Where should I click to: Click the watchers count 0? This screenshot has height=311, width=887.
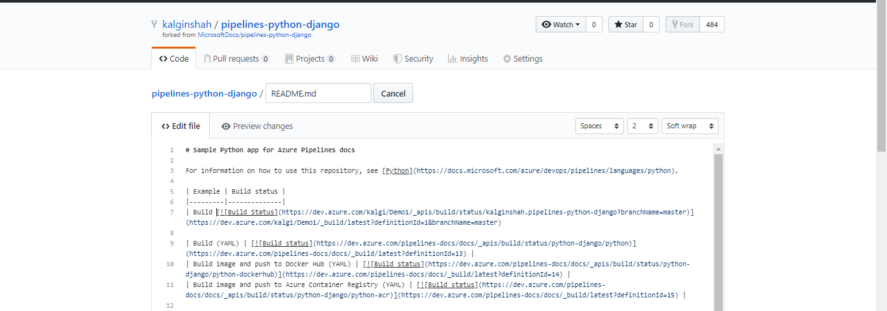593,25
